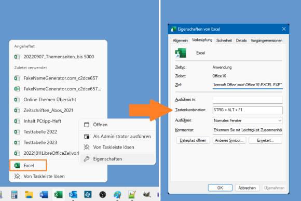Confirm the dialog with OK

[x=220, y=187]
